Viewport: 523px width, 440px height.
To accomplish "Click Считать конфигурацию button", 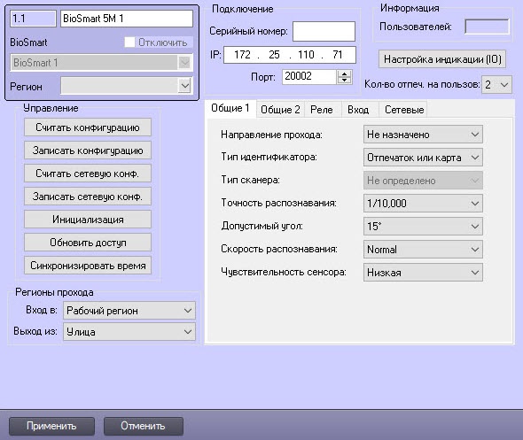I will (88, 127).
